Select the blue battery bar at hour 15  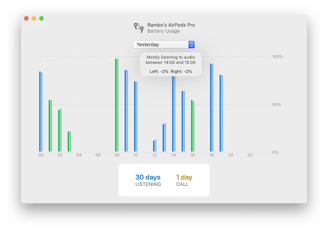183,121
